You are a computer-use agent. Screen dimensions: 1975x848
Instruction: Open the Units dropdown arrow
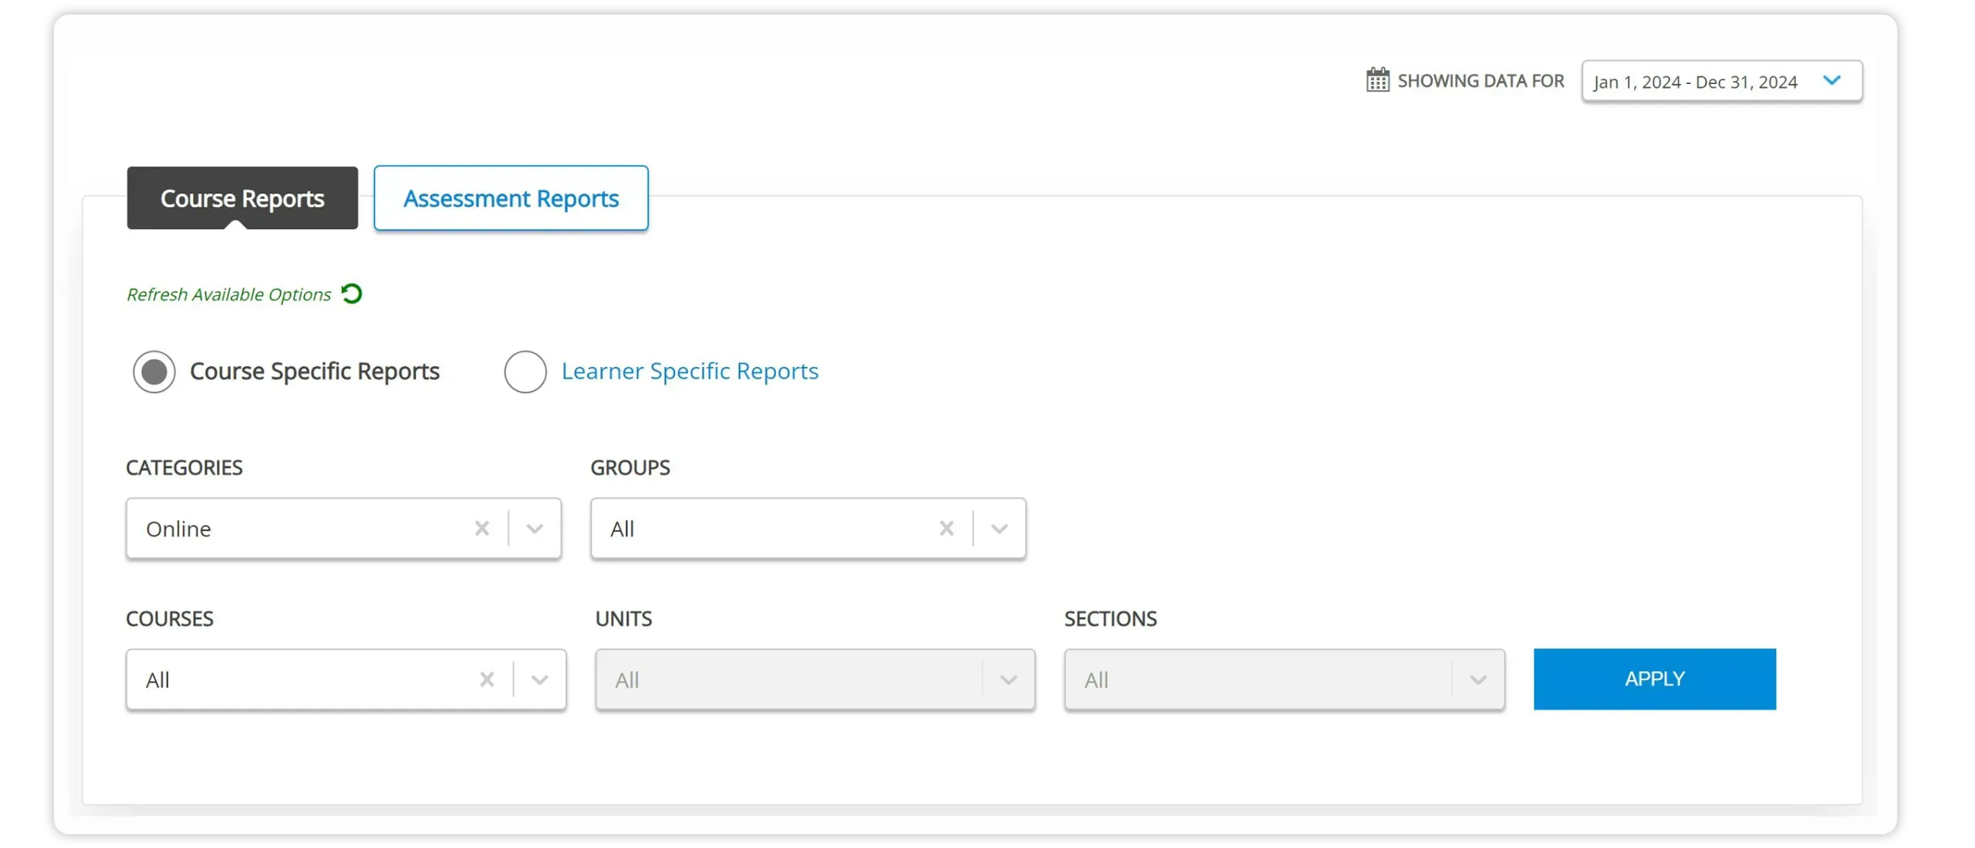1008,680
